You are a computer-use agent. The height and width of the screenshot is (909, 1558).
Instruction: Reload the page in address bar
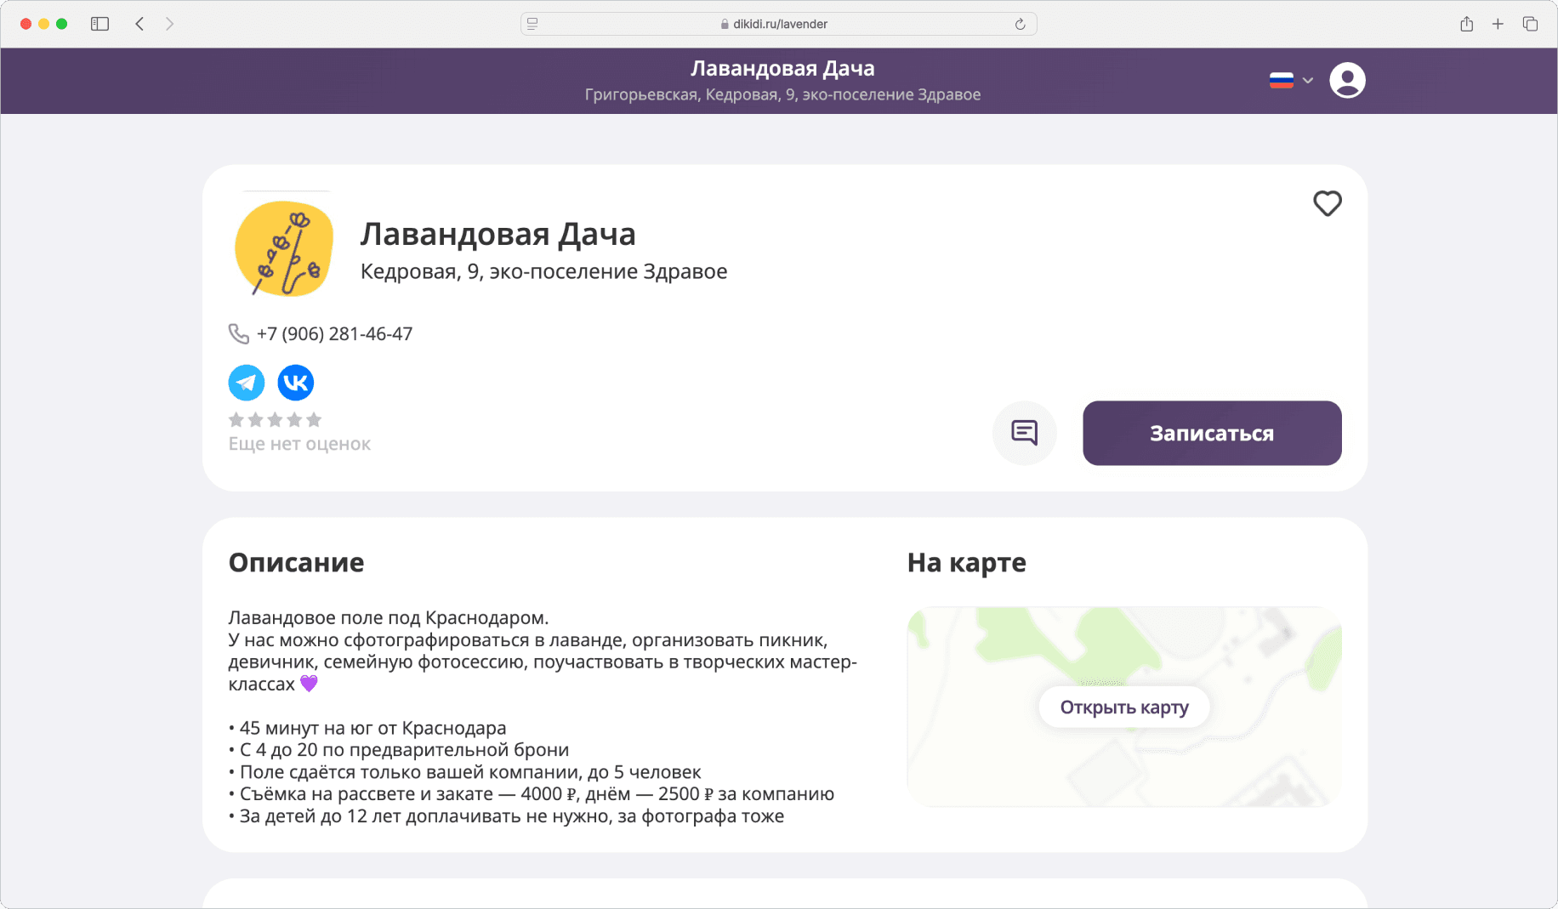coord(1020,24)
